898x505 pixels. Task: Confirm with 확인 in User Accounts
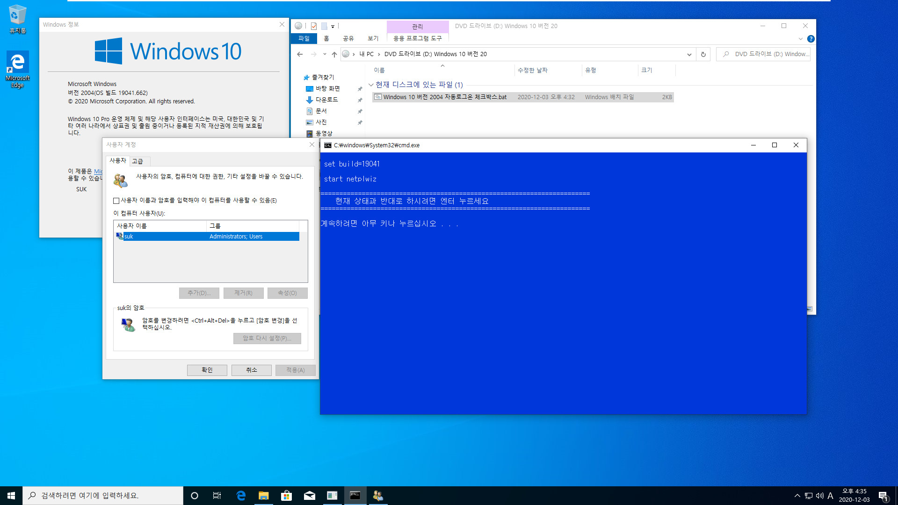pos(207,370)
